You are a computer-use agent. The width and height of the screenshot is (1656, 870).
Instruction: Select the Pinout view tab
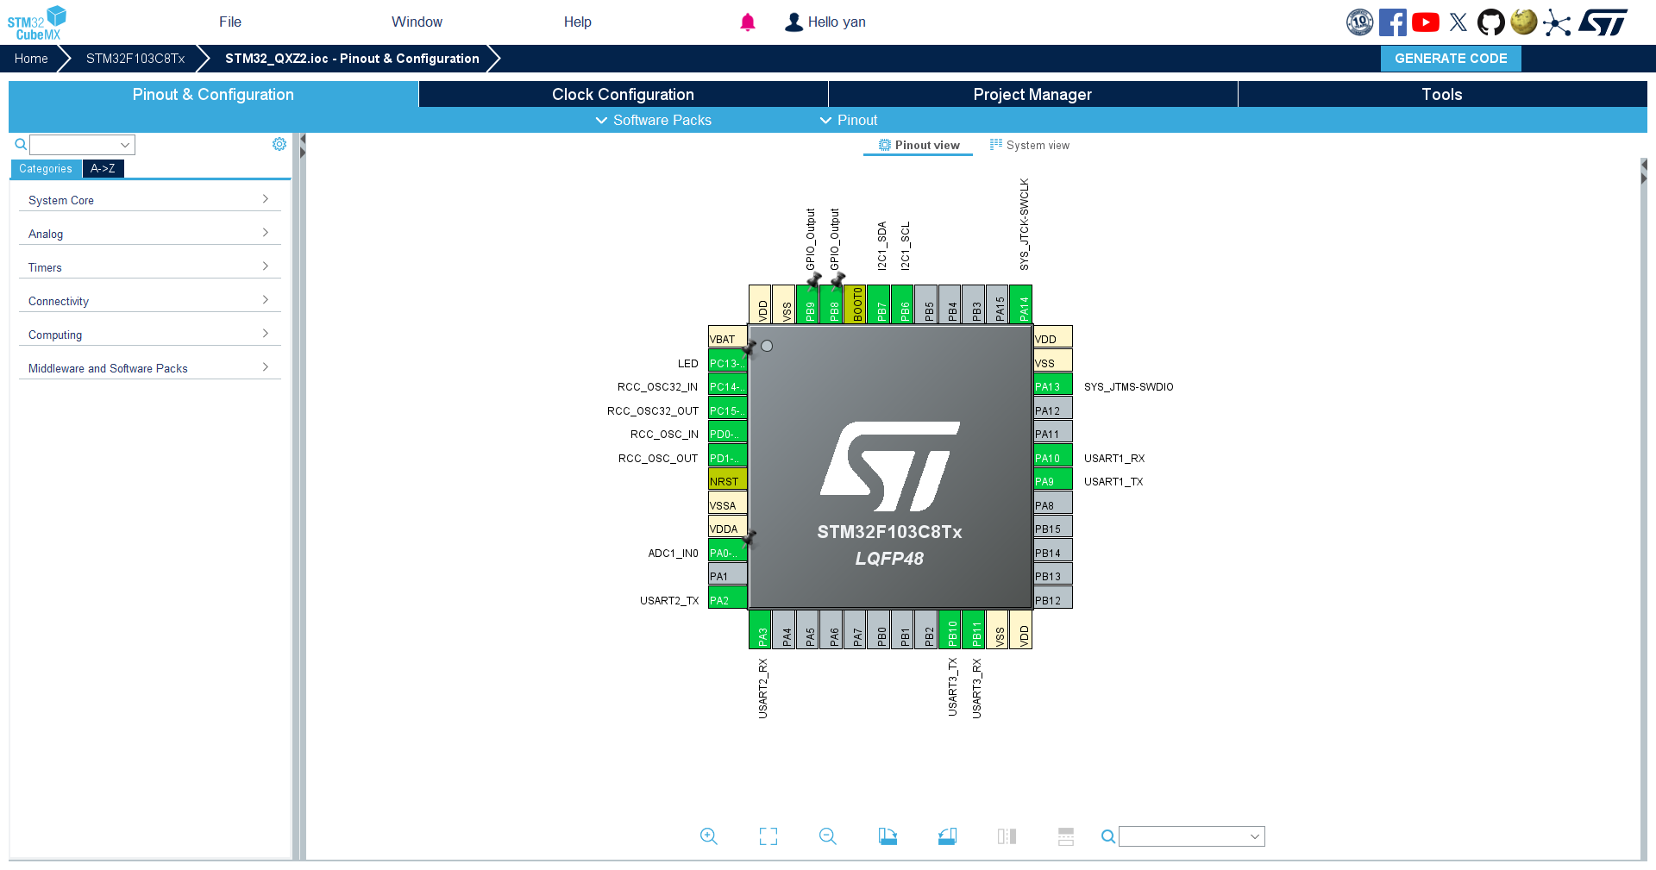pos(919,146)
